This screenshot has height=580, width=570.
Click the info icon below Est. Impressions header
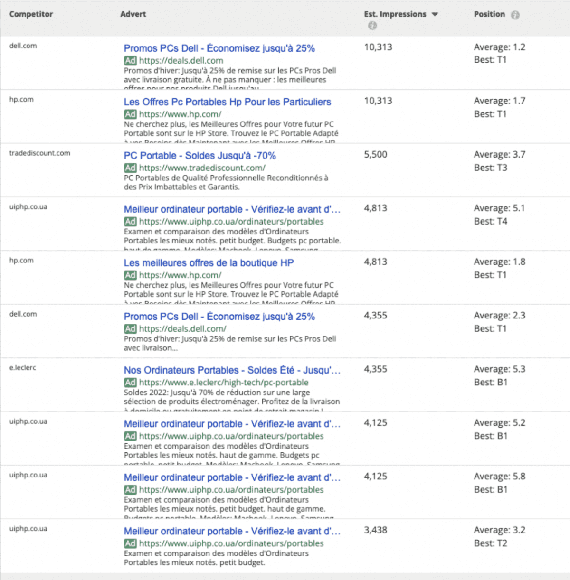pos(372,26)
